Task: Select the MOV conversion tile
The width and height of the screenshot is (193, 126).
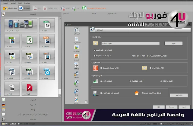Action: pos(47,73)
